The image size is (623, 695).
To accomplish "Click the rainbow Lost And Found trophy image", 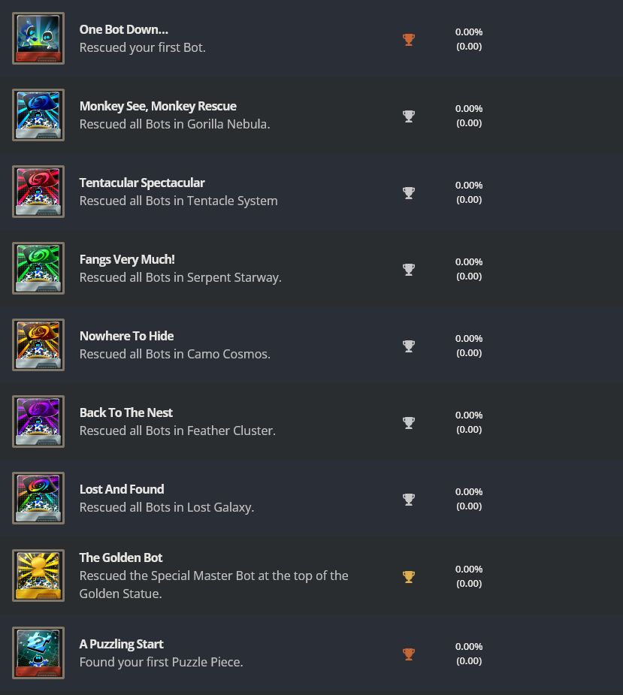I will (x=38, y=498).
